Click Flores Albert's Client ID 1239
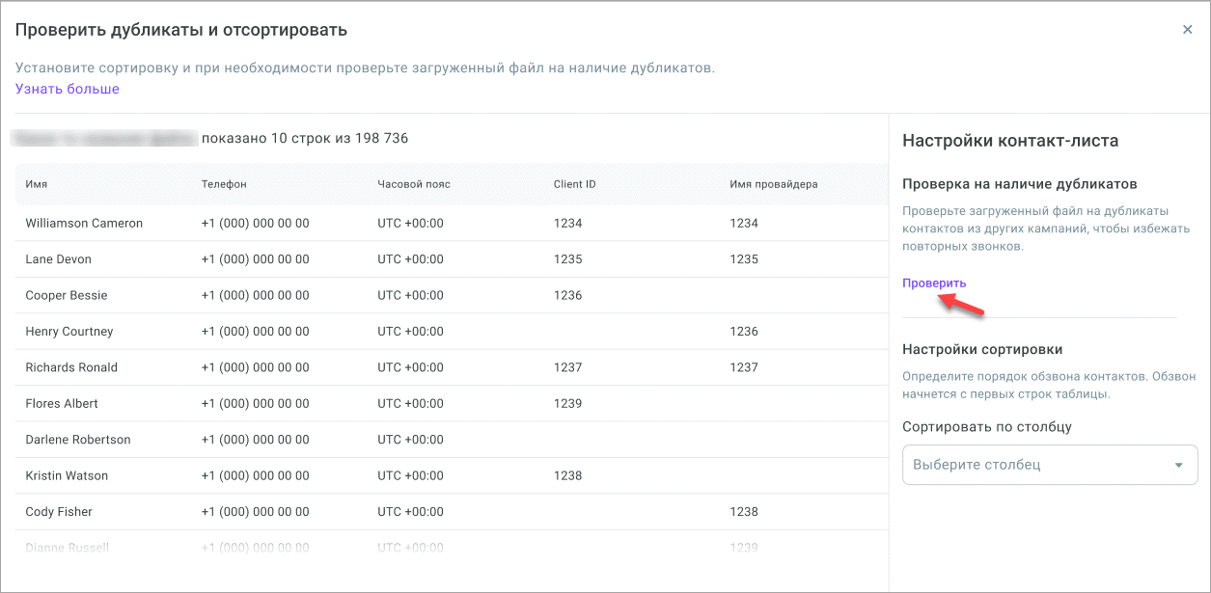 point(567,403)
